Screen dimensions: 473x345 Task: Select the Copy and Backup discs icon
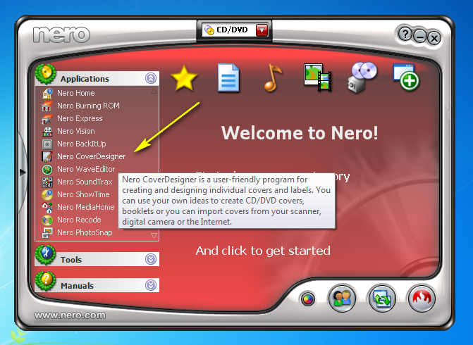tap(362, 77)
